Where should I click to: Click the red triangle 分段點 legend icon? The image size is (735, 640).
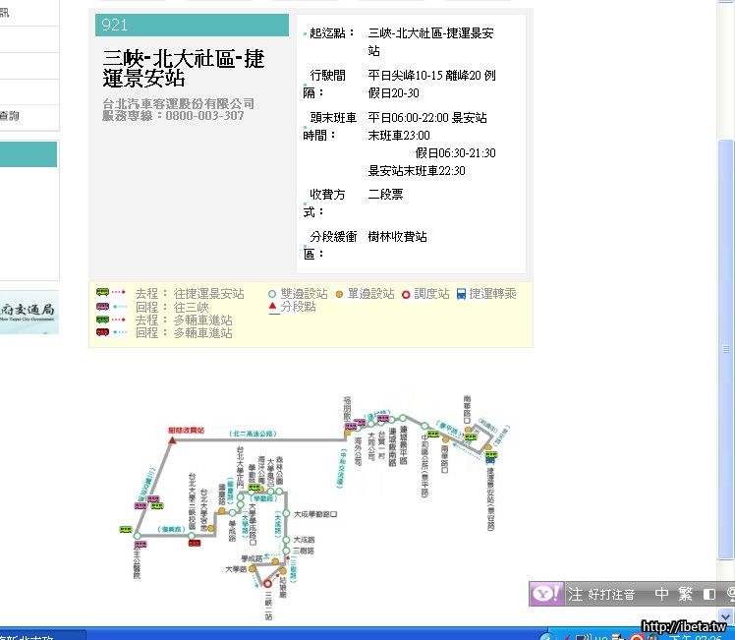click(272, 307)
